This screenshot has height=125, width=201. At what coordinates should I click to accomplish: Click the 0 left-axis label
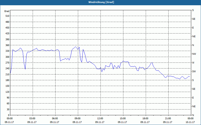[9, 115]
